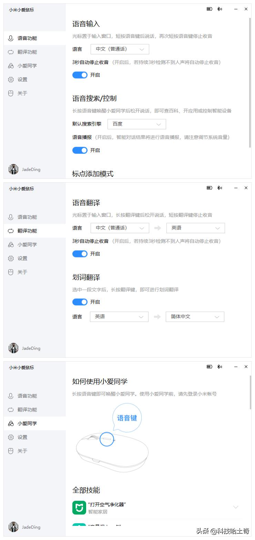255x540 pixels.
Task: Click the microphone icon in the 如何使用小爱同学 window sidebar
Action: coord(11,396)
